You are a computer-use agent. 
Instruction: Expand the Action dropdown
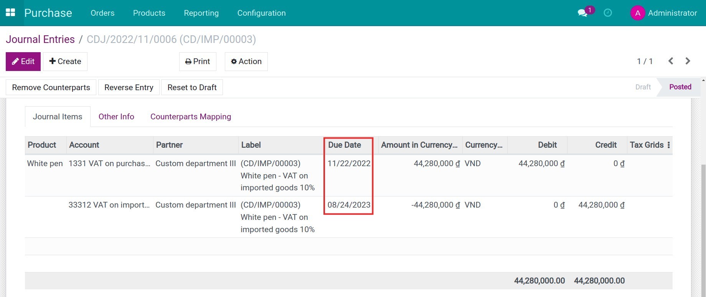(x=246, y=61)
